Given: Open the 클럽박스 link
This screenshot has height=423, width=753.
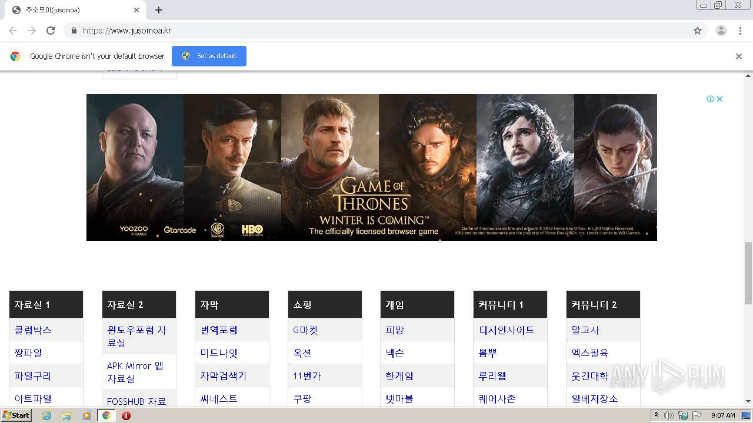Looking at the screenshot, I should click(x=33, y=330).
